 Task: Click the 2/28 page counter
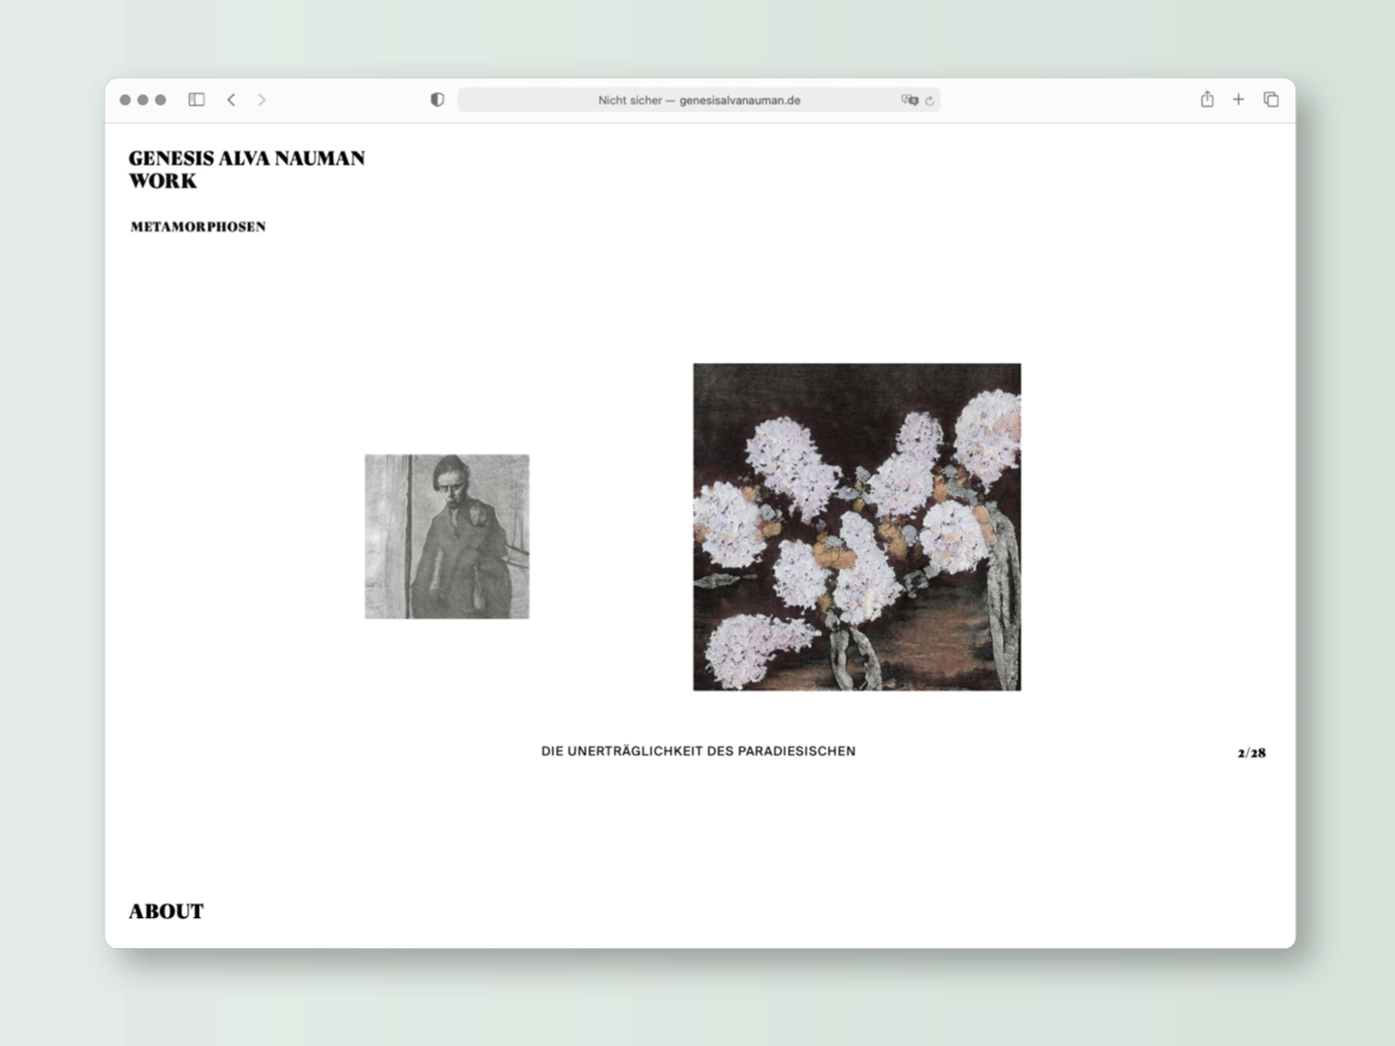pos(1252,753)
